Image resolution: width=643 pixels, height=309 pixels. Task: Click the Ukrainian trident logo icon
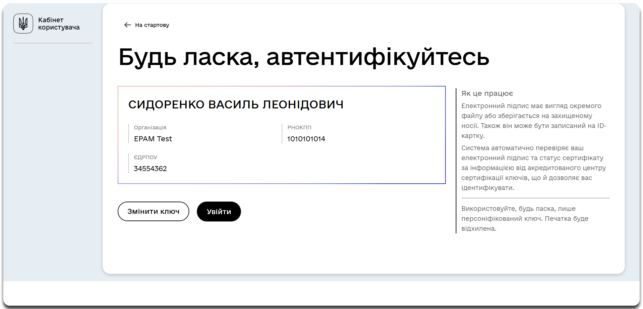pyautogui.click(x=23, y=24)
